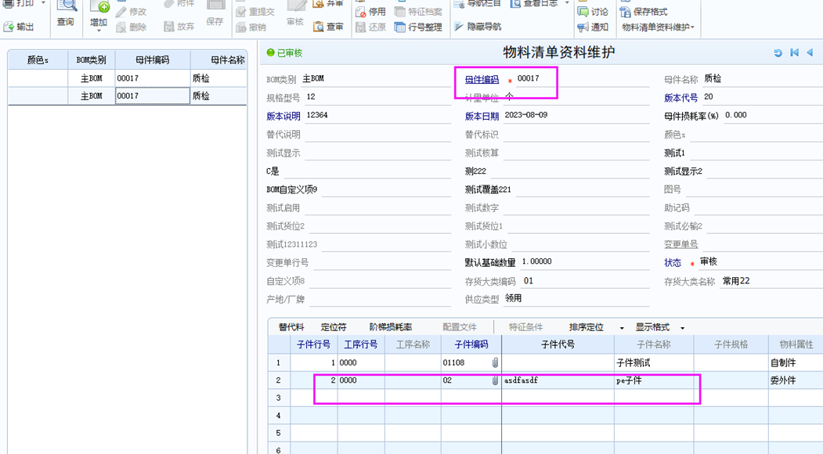Open the 特征条件 tab item
Image resolution: width=823 pixels, height=454 pixels.
526,327
